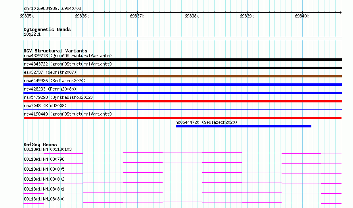The width and height of the screenshot is (353, 208).
Task: Open nsv4190449 (gnomADStructuralVariants) label
Action: click(68, 114)
